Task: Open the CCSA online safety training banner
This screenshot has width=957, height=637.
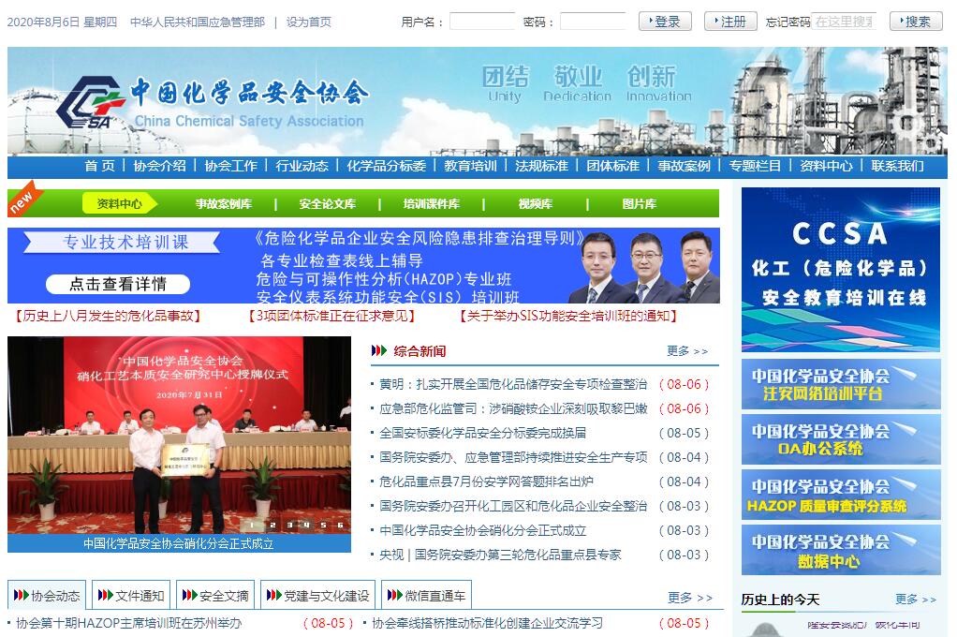Action: [x=840, y=270]
